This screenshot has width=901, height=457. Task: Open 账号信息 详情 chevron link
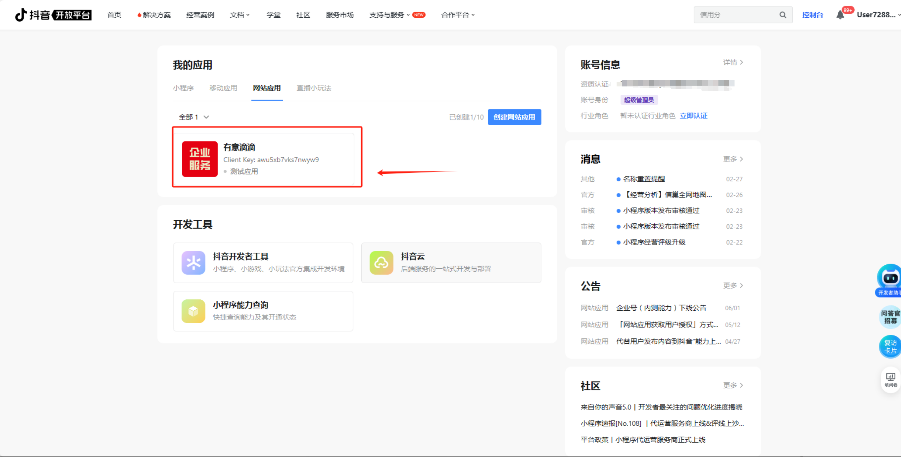(733, 62)
